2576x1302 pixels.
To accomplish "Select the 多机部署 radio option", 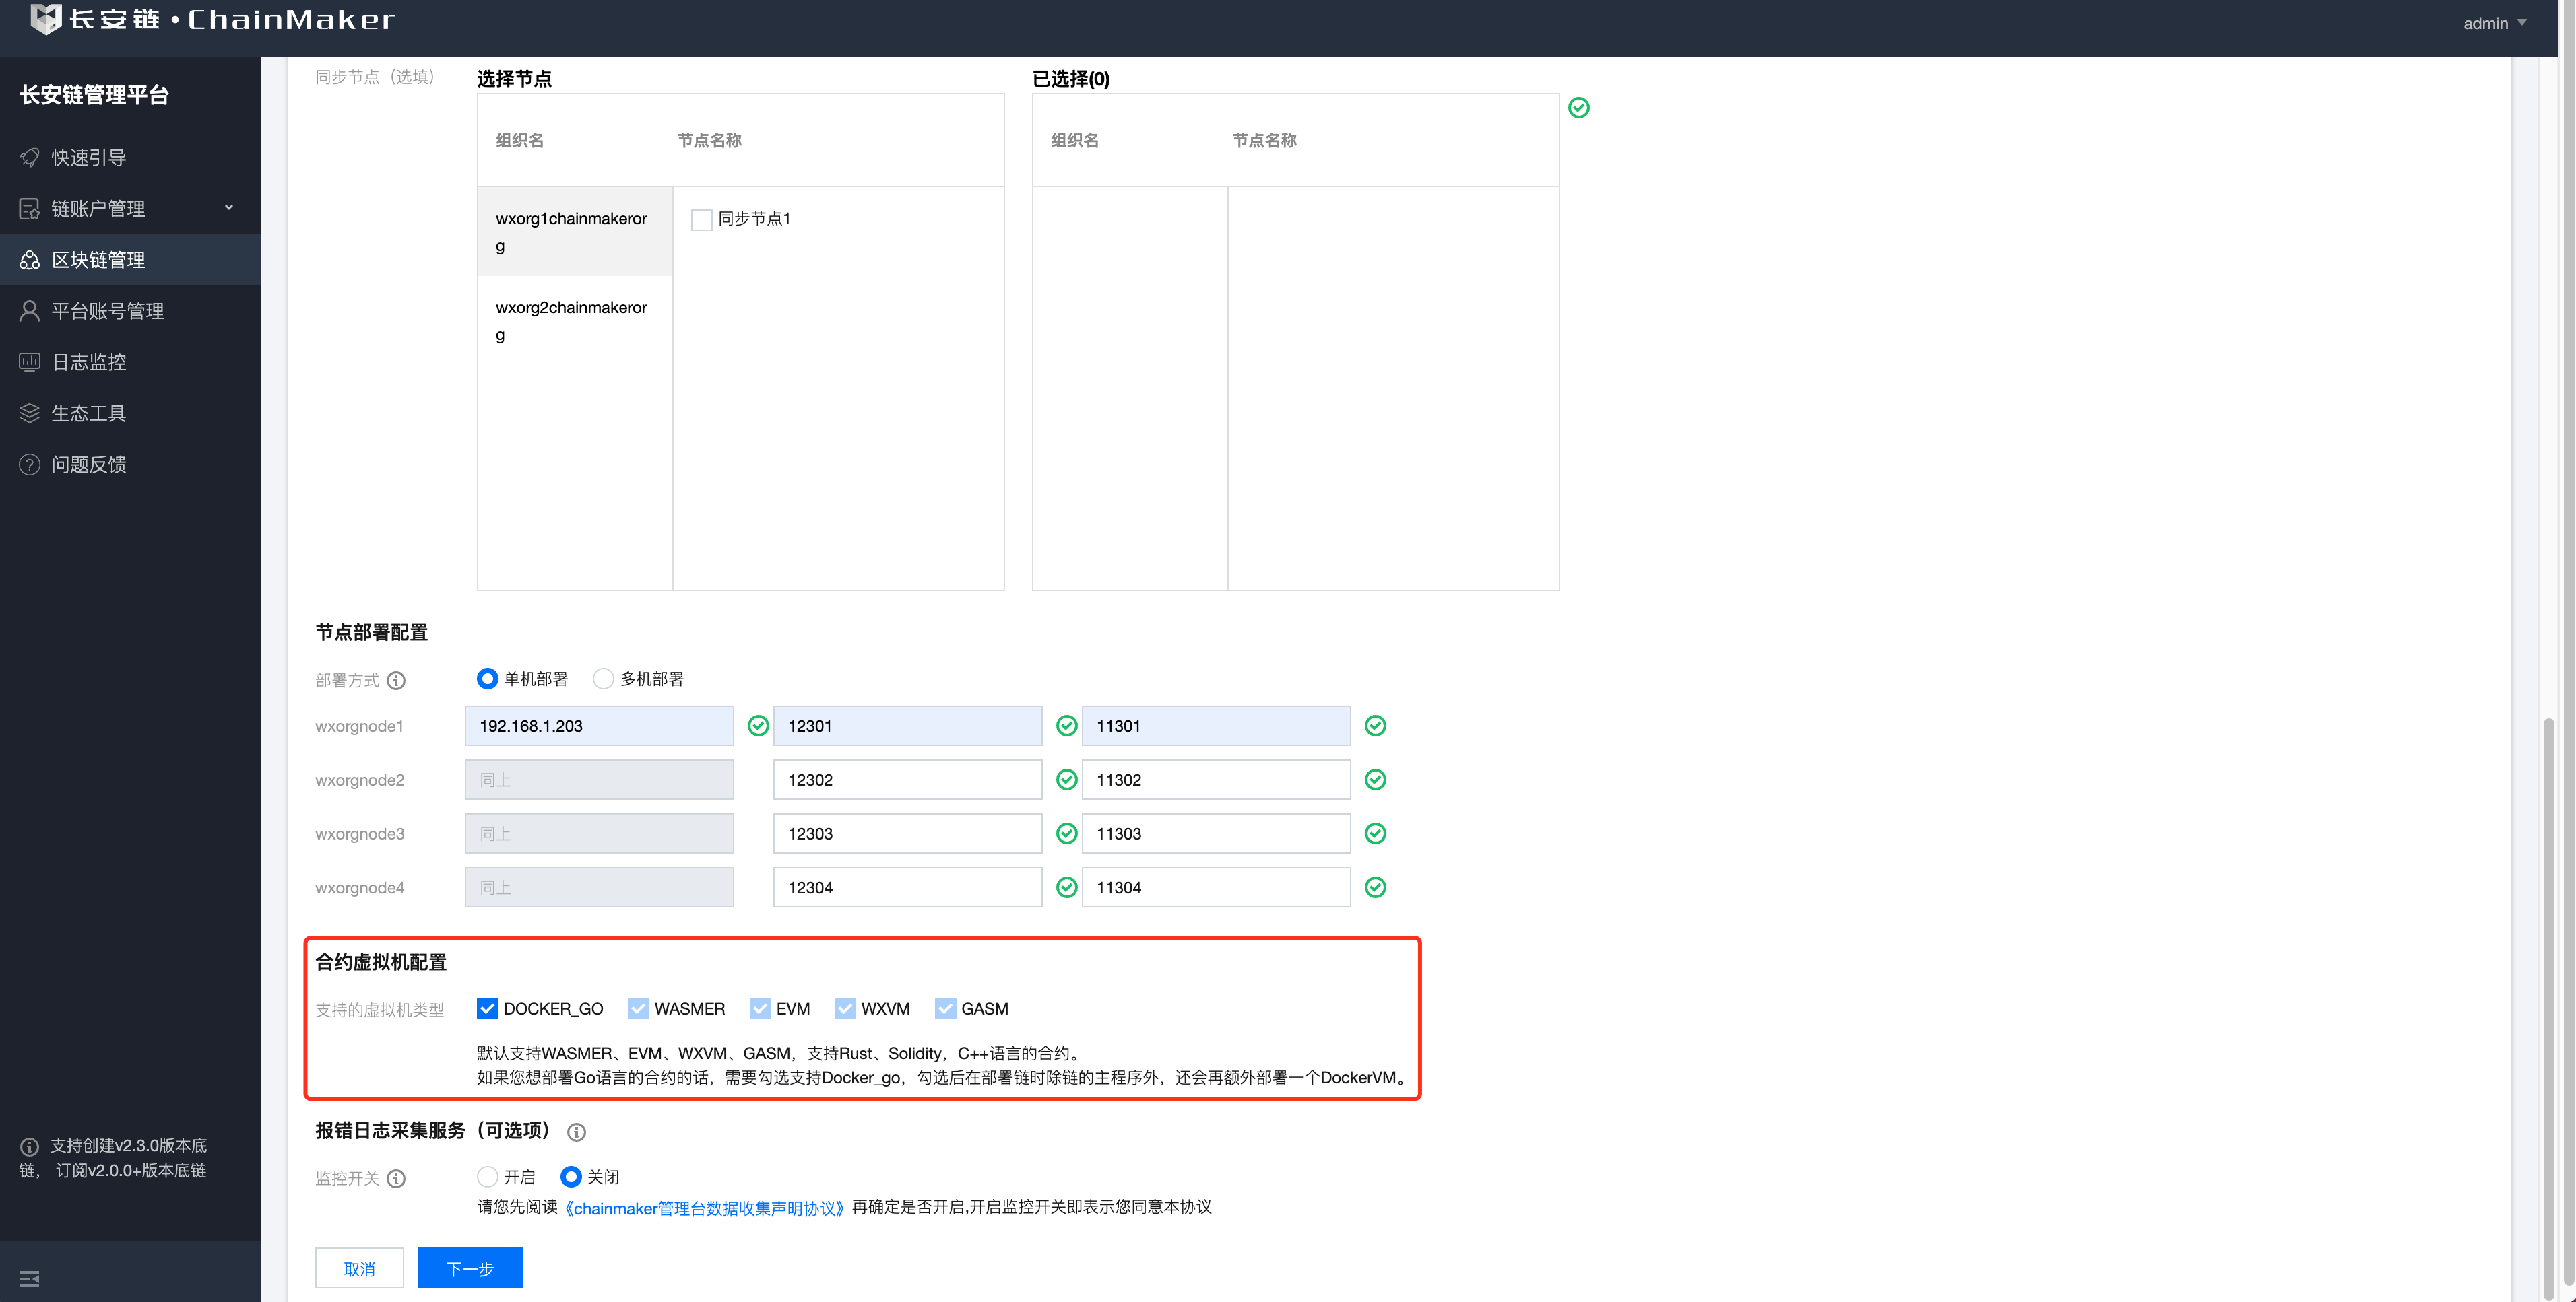I will pyautogui.click(x=603, y=679).
